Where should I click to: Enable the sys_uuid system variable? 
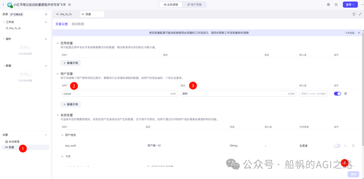pyautogui.click(x=337, y=146)
